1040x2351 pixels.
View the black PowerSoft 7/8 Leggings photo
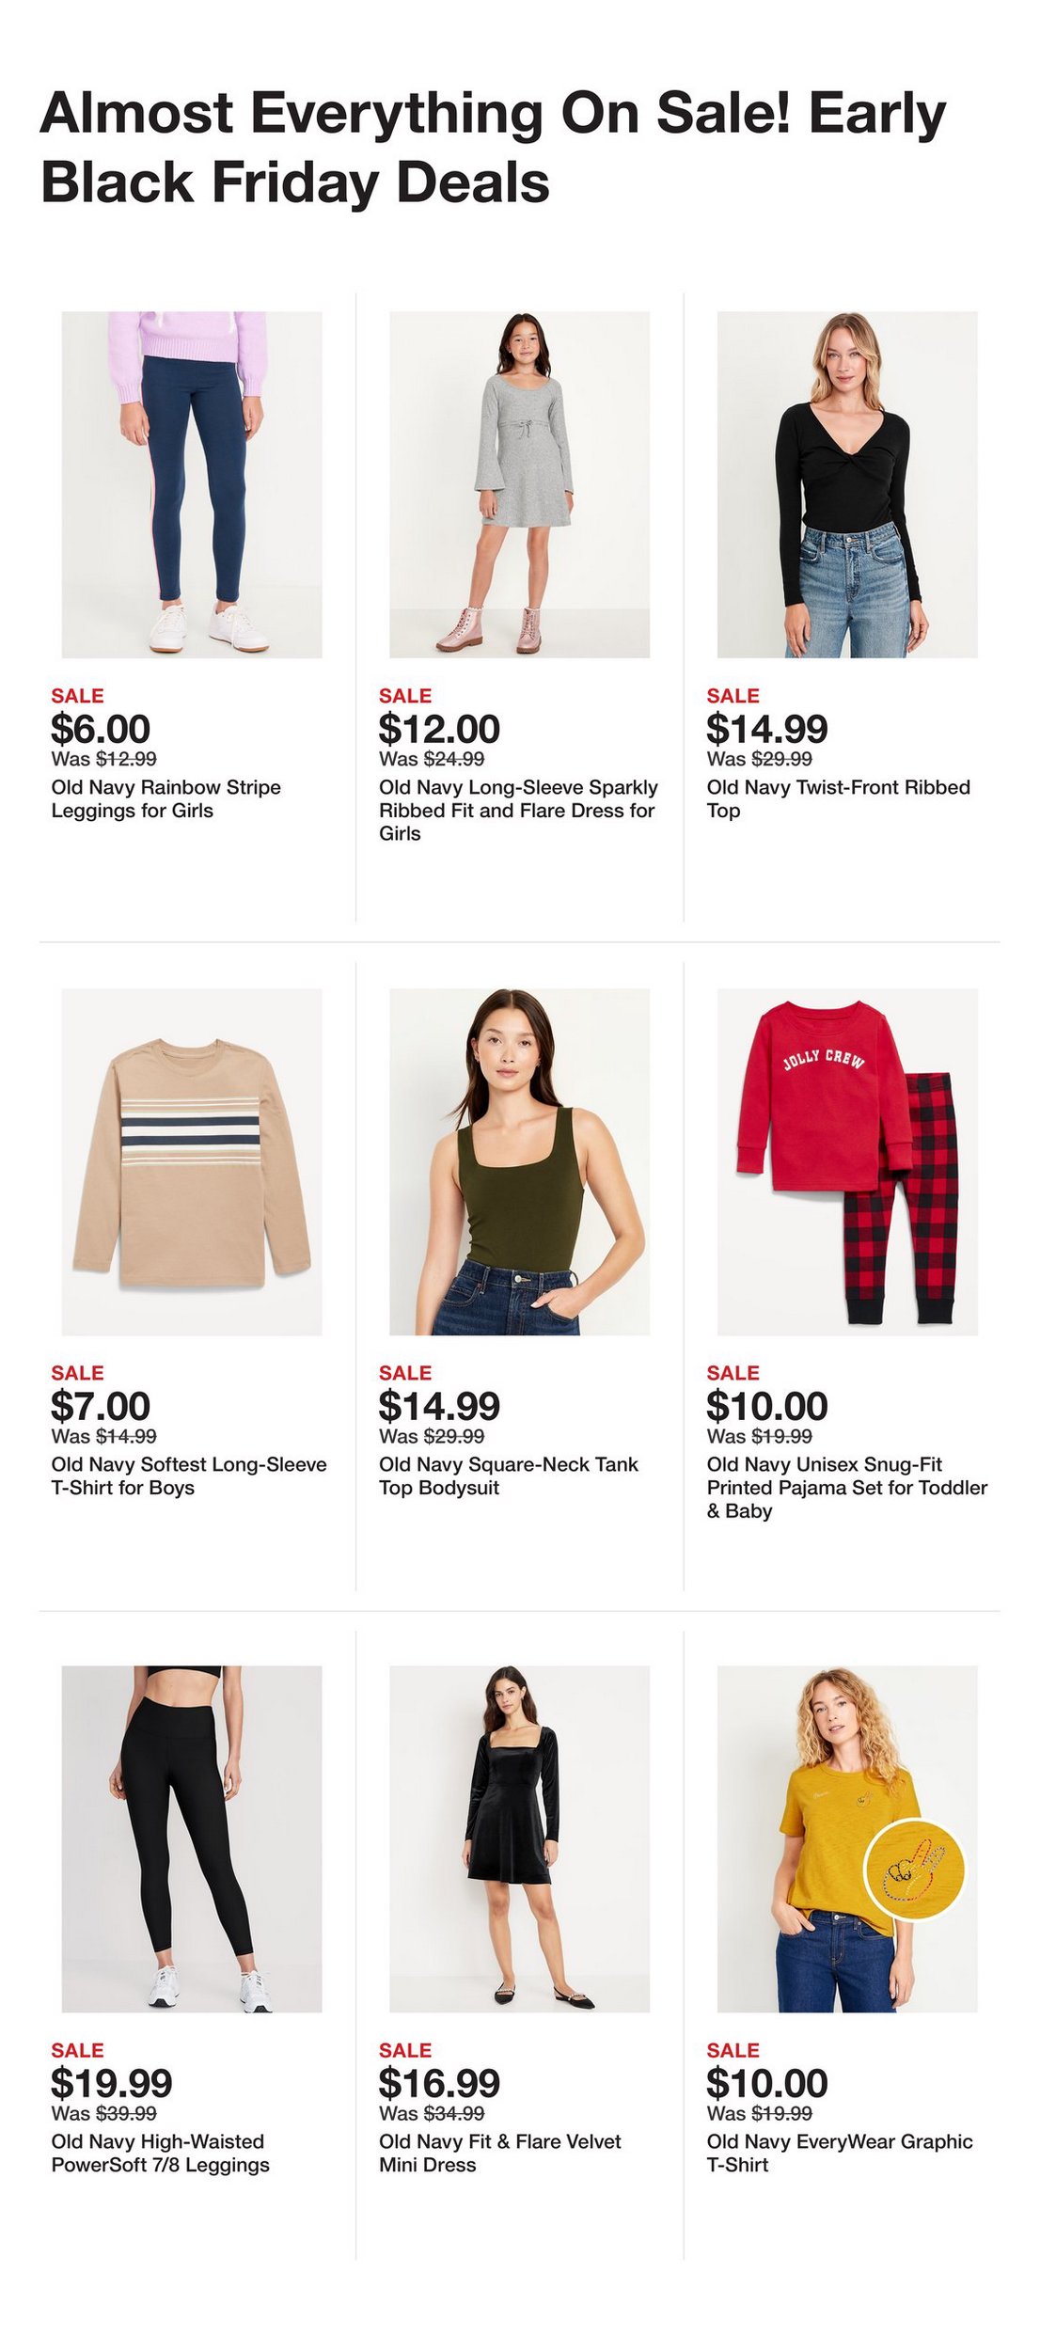pos(192,1839)
